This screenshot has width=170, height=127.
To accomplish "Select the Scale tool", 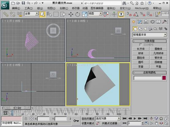I will 85,14.
